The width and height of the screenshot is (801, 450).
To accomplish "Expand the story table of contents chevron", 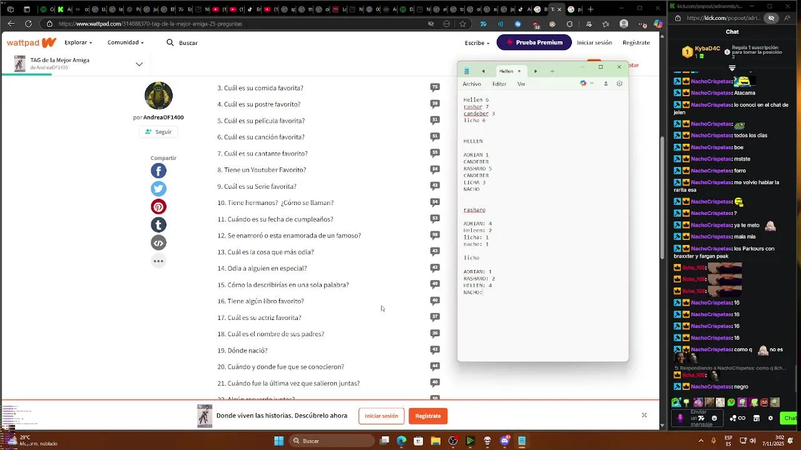I will click(x=139, y=64).
